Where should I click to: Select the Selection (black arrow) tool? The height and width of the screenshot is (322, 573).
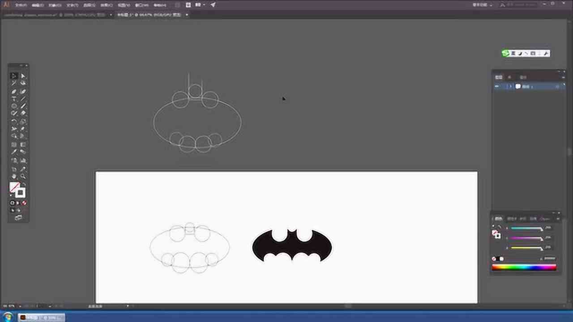[x=14, y=76]
